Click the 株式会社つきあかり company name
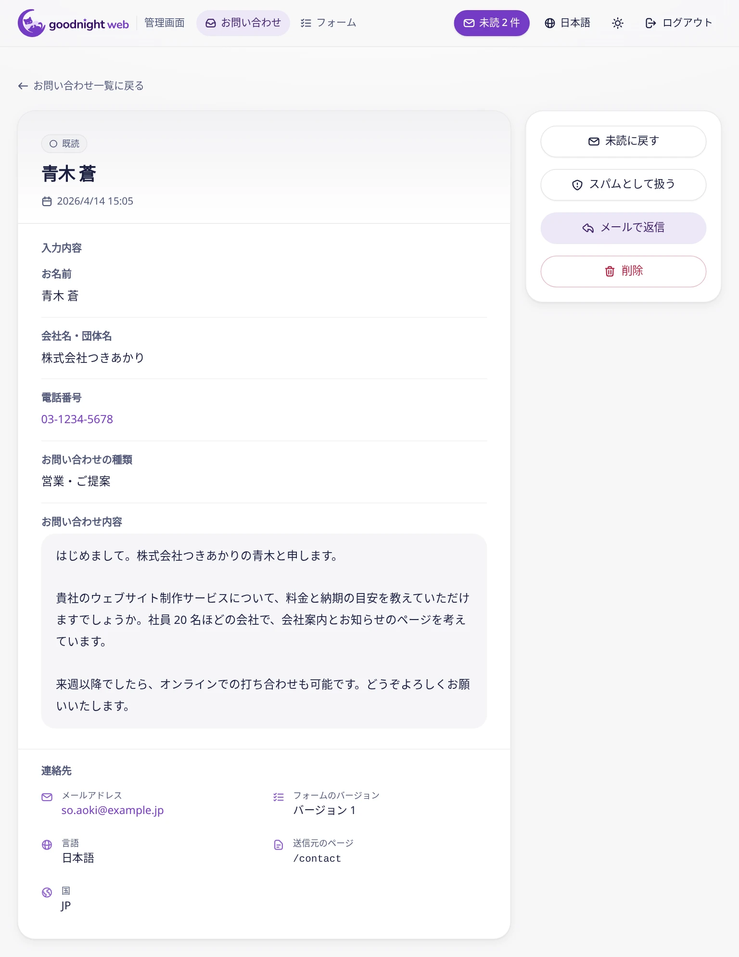 tap(93, 358)
